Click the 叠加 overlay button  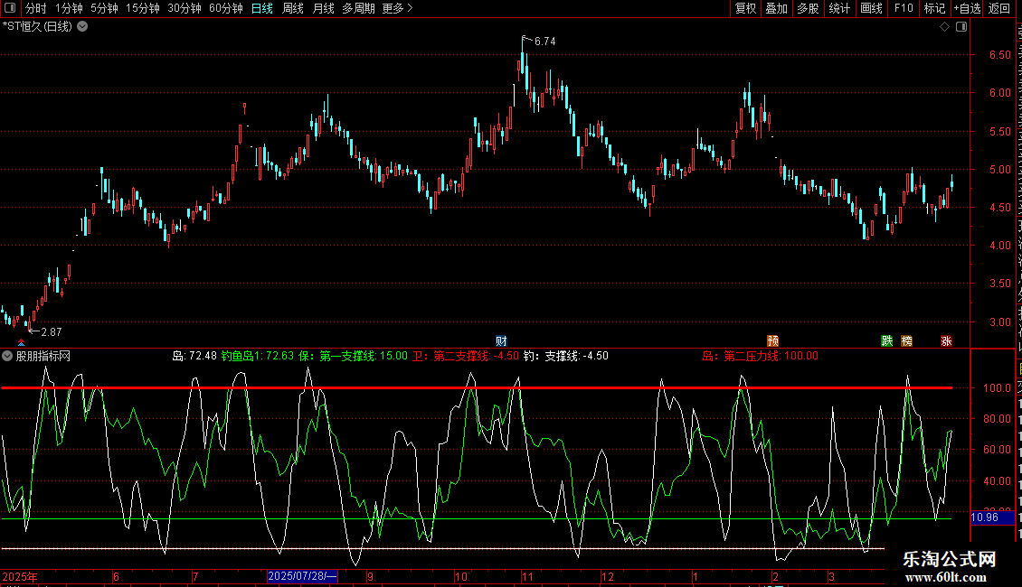(776, 8)
